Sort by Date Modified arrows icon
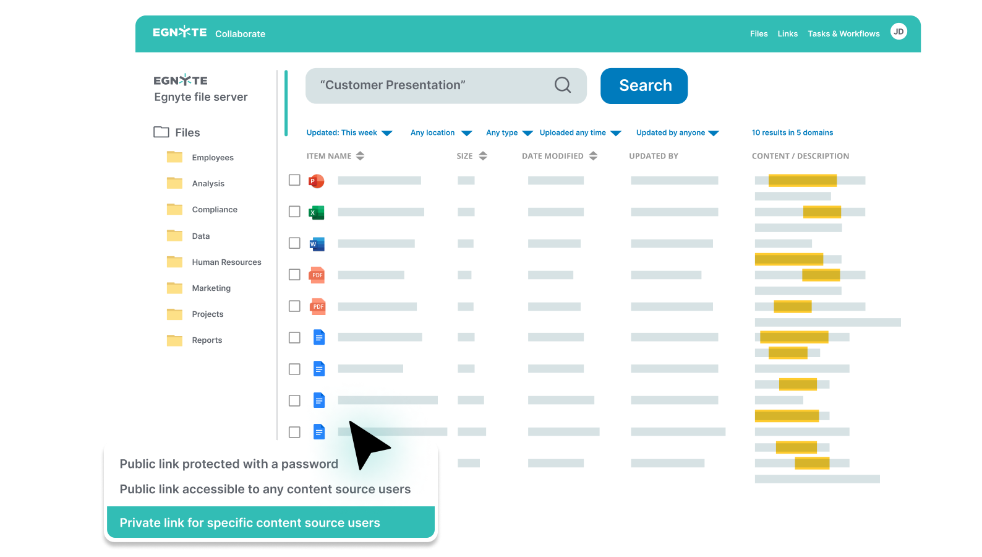The image size is (982, 557). tap(593, 156)
